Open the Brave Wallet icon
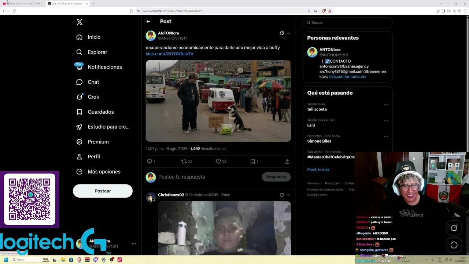The width and height of the screenshot is (469, 264). point(448,11)
